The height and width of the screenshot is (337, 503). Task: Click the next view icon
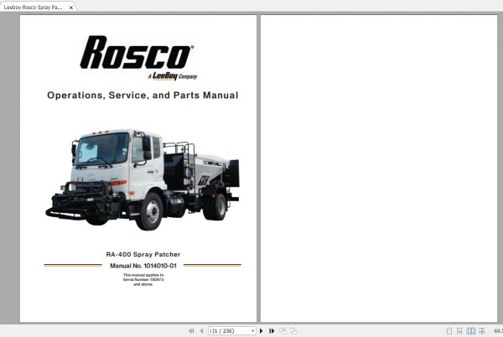(293, 331)
